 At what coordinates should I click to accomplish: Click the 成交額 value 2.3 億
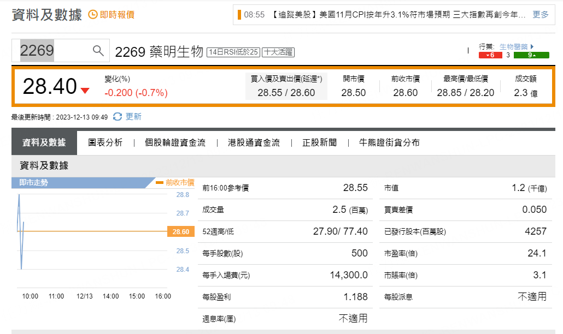pyautogui.click(x=526, y=93)
